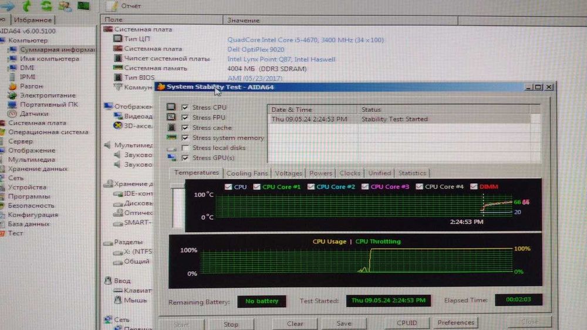This screenshot has width=587, height=330.
Task: Switch to the Cooling Fans tab
Action: click(x=247, y=173)
